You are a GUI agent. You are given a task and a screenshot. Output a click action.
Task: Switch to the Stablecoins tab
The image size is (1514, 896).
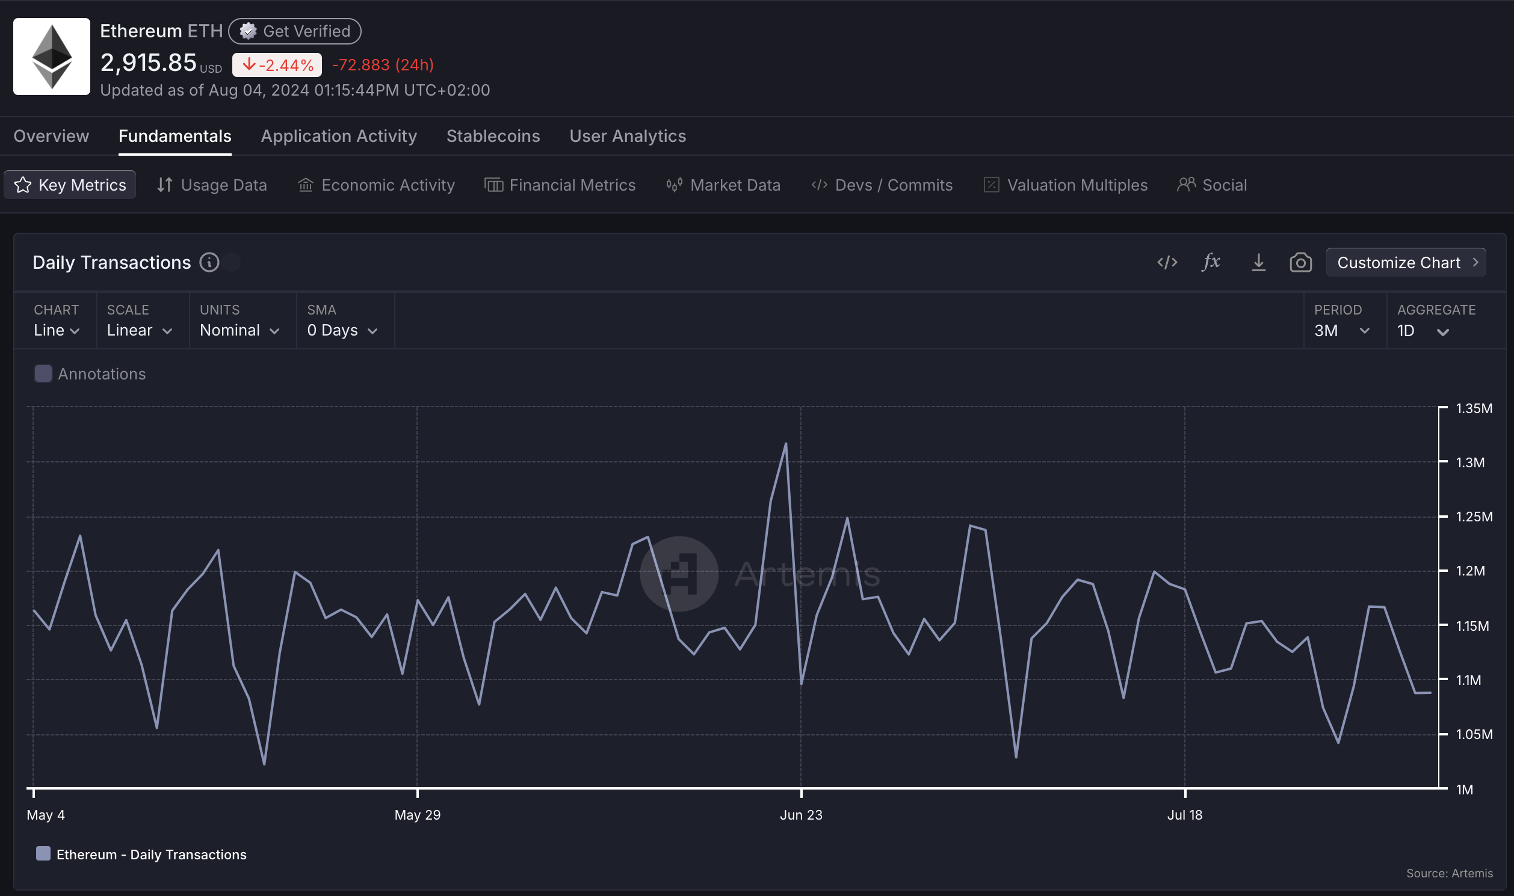(493, 136)
